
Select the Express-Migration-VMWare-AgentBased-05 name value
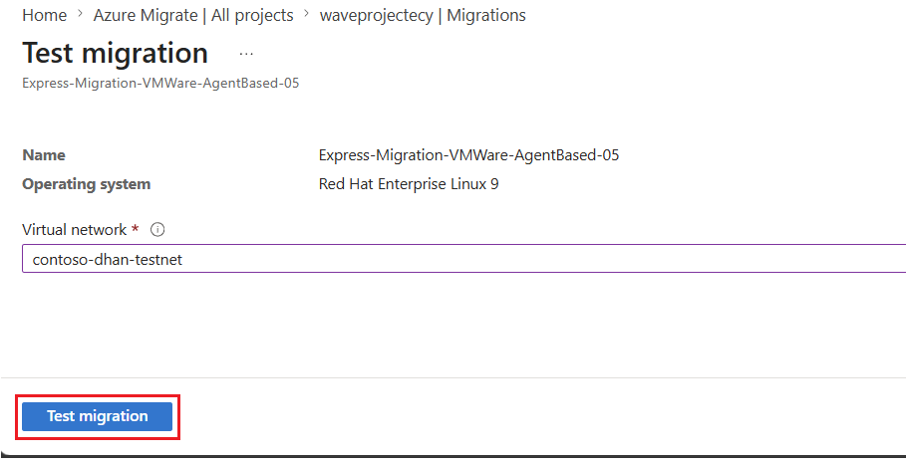pyautogui.click(x=469, y=155)
